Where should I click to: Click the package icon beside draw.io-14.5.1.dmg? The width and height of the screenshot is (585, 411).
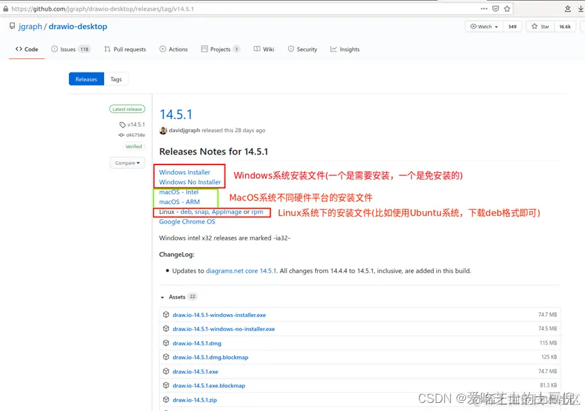(x=166, y=343)
